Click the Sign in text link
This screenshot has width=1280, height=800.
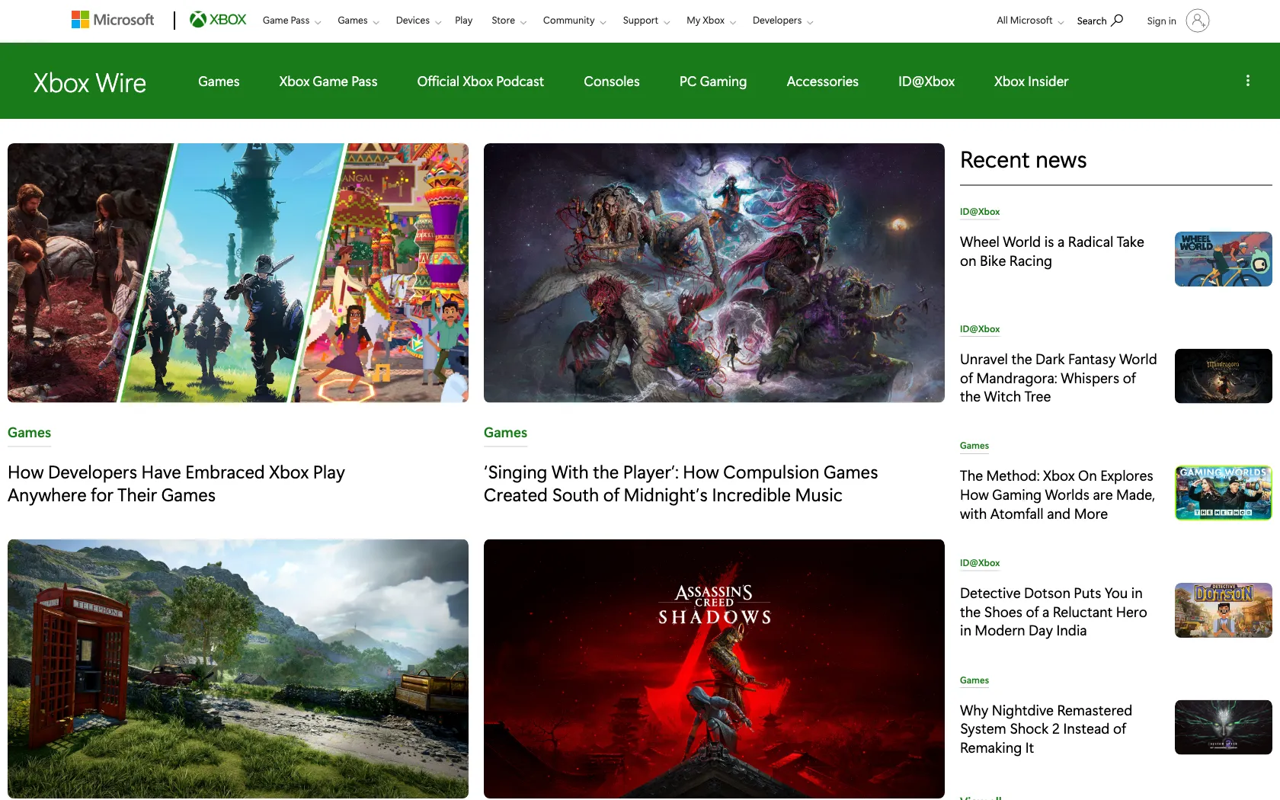[x=1161, y=21]
